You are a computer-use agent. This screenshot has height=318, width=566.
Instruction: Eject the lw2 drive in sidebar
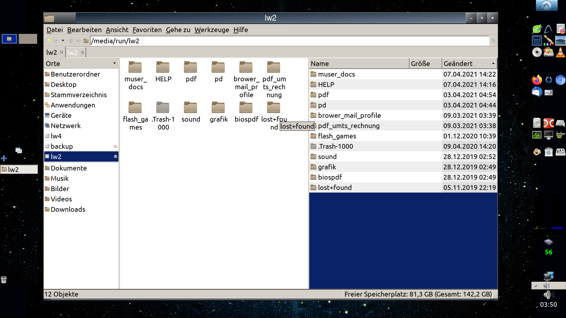(115, 156)
